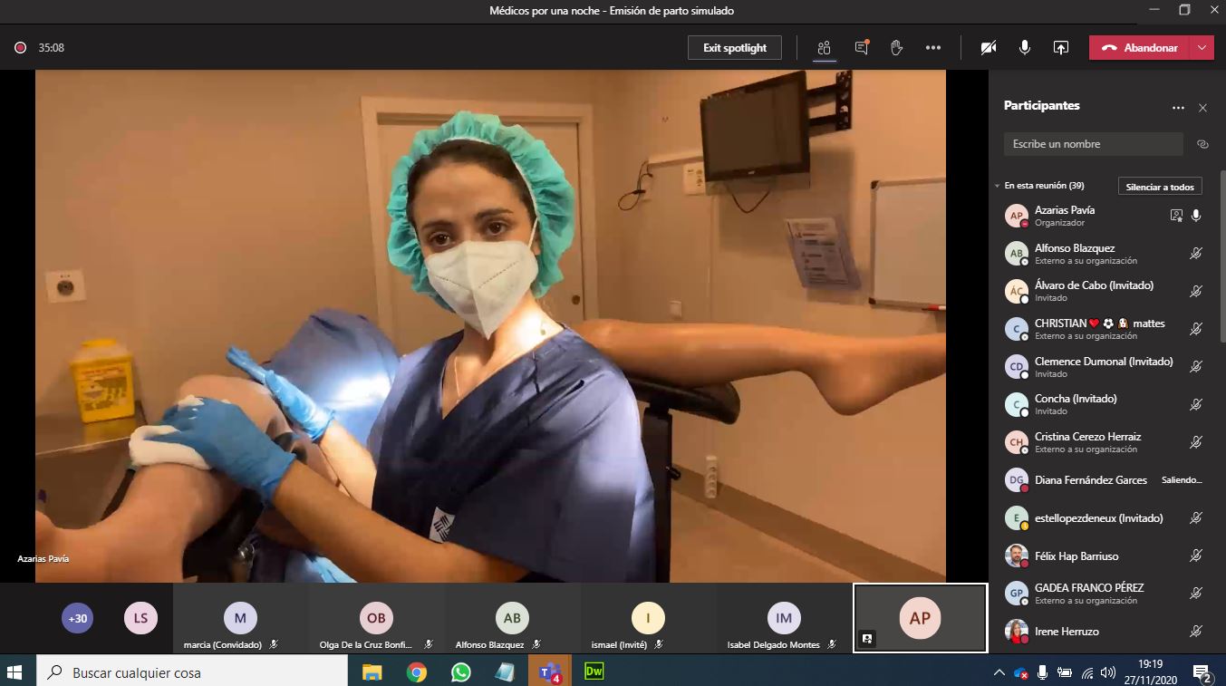
Task: Collapse the 'En esta reunión (39)' section
Action: coord(998,186)
